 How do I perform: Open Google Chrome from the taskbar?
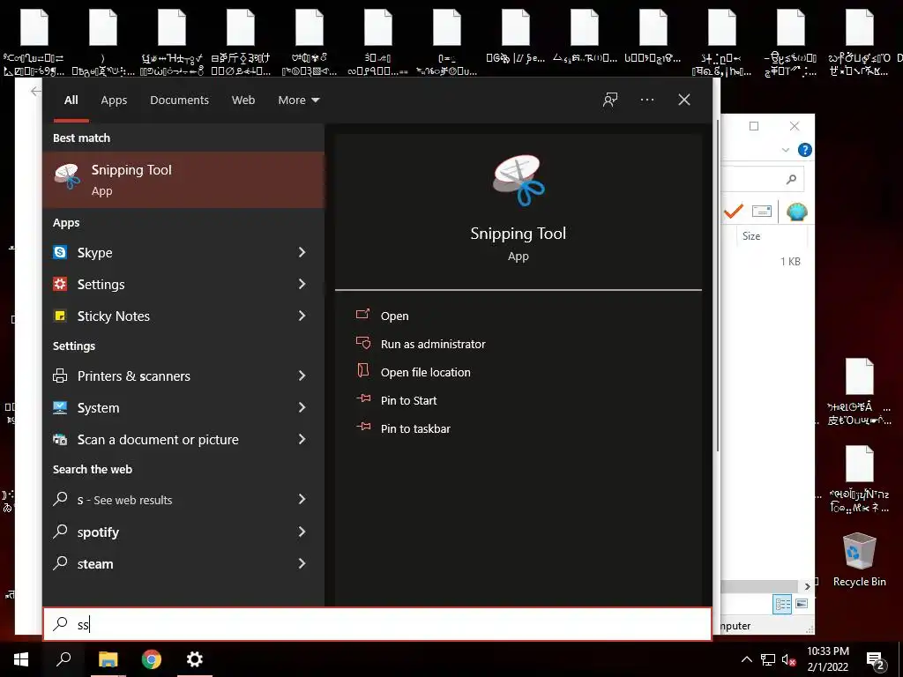(x=152, y=659)
